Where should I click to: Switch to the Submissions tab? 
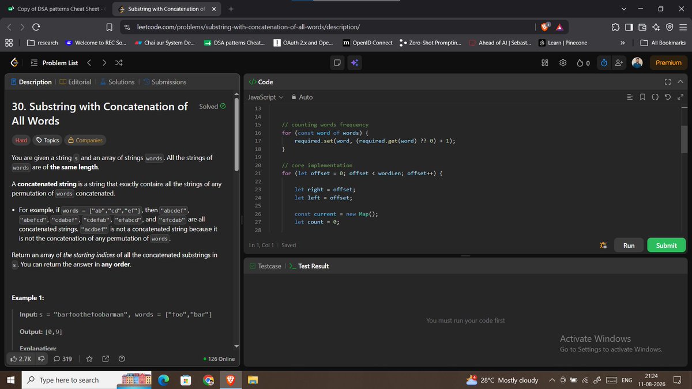click(x=164, y=82)
